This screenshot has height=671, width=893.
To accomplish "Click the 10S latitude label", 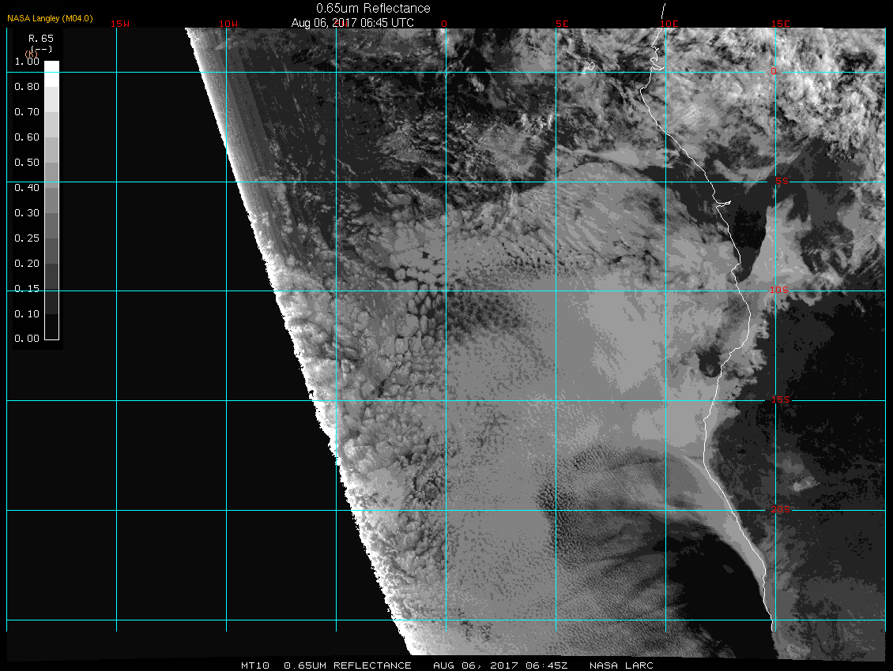I will click(779, 291).
